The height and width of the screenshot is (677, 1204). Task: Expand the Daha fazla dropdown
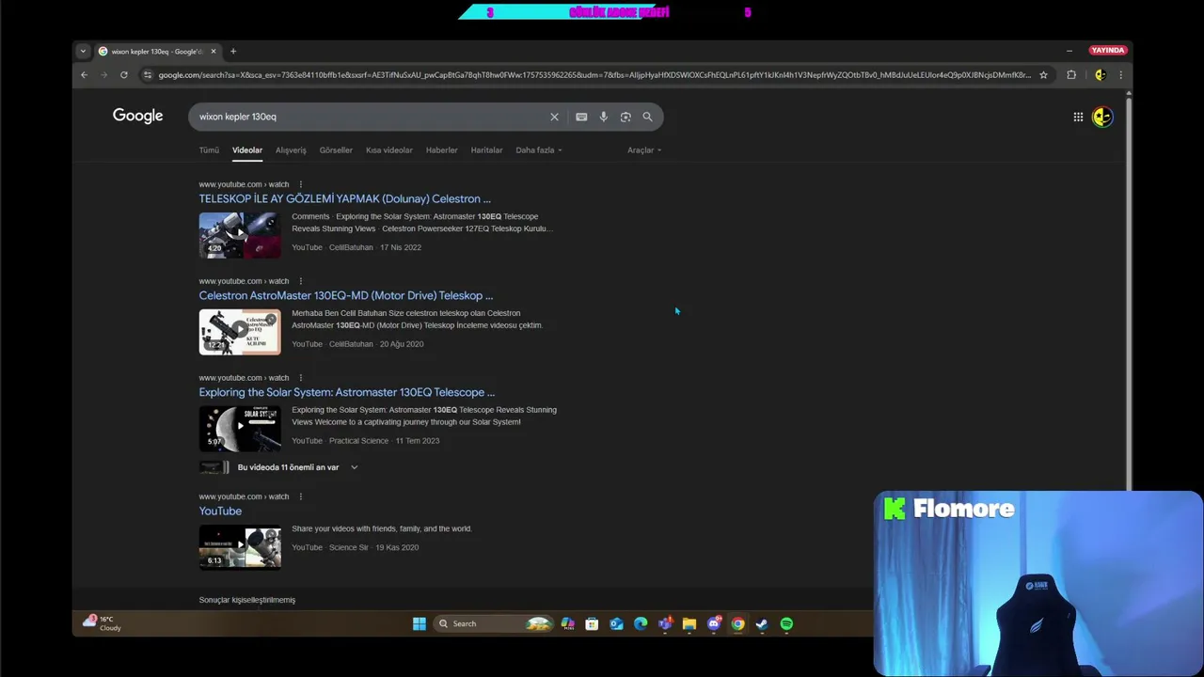point(539,150)
